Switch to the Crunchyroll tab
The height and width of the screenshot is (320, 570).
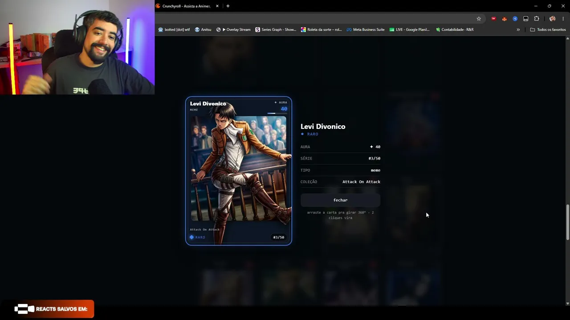click(x=187, y=6)
